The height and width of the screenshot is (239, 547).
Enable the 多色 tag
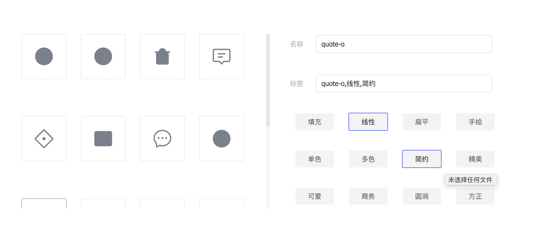point(368,159)
